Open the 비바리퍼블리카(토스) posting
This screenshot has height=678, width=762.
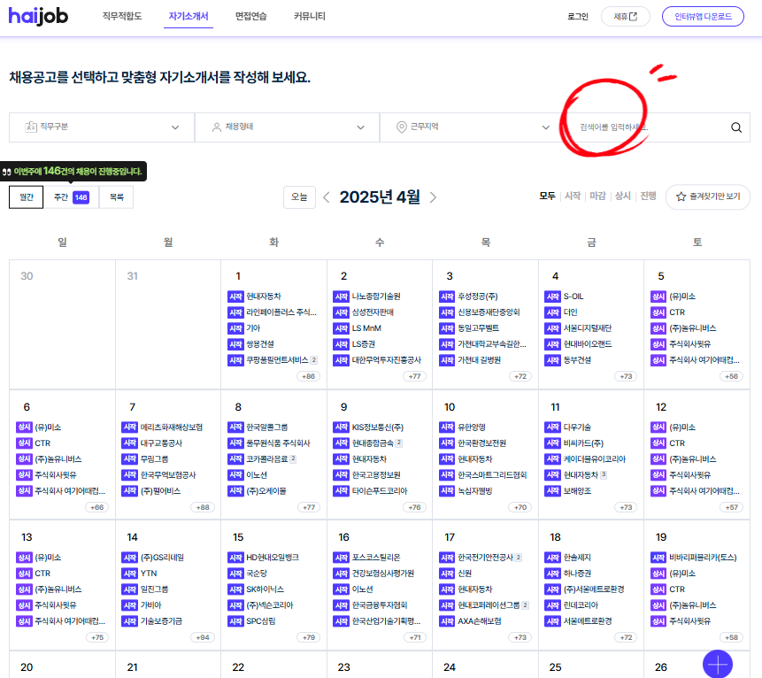click(703, 558)
